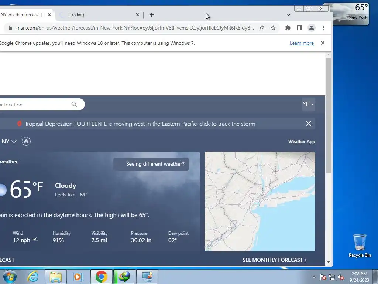Open Windows Explorer from taskbar
Screen dimensions: 378x284
tap(56, 277)
